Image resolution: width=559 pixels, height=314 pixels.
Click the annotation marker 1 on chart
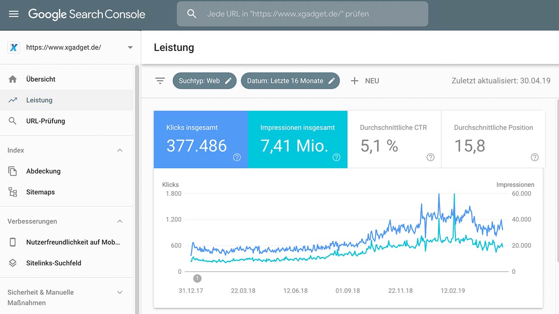click(197, 278)
